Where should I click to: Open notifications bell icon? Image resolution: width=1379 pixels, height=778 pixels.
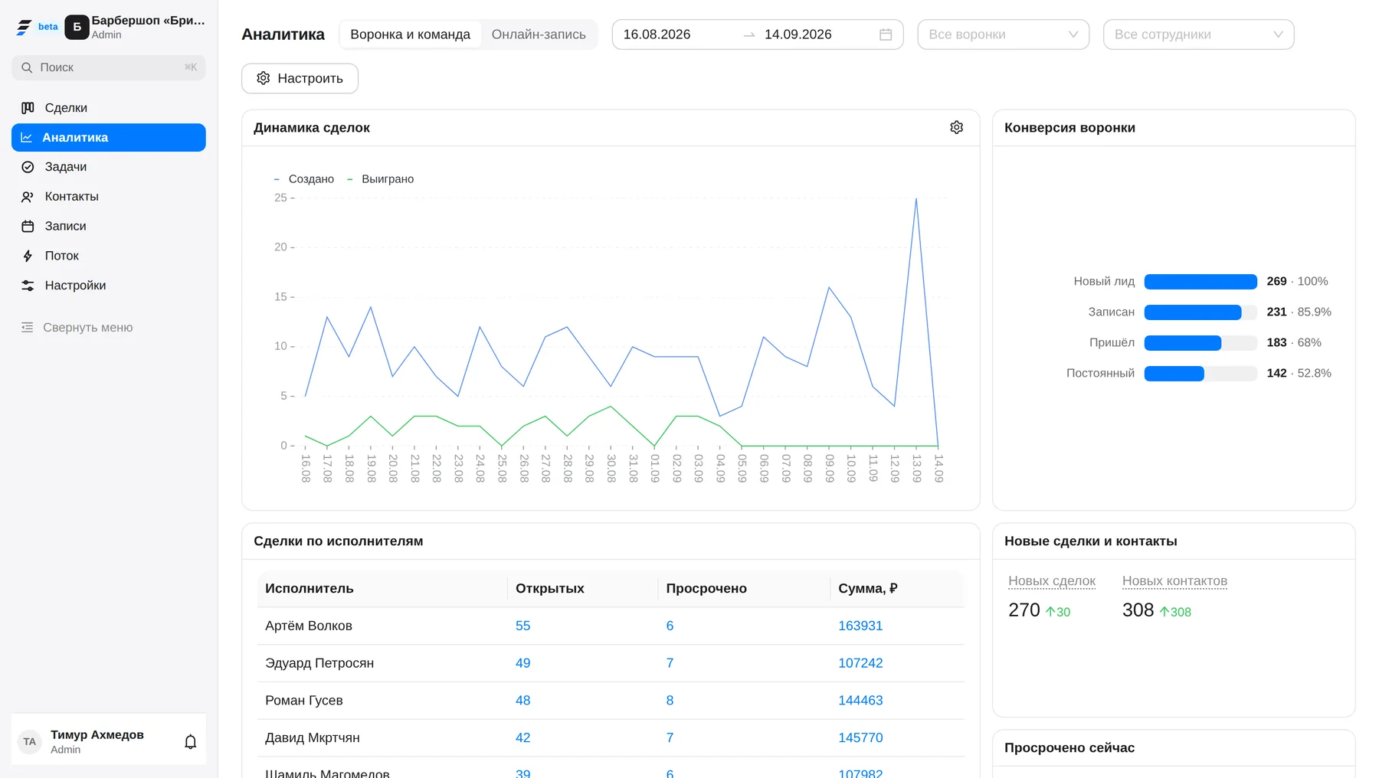point(191,741)
